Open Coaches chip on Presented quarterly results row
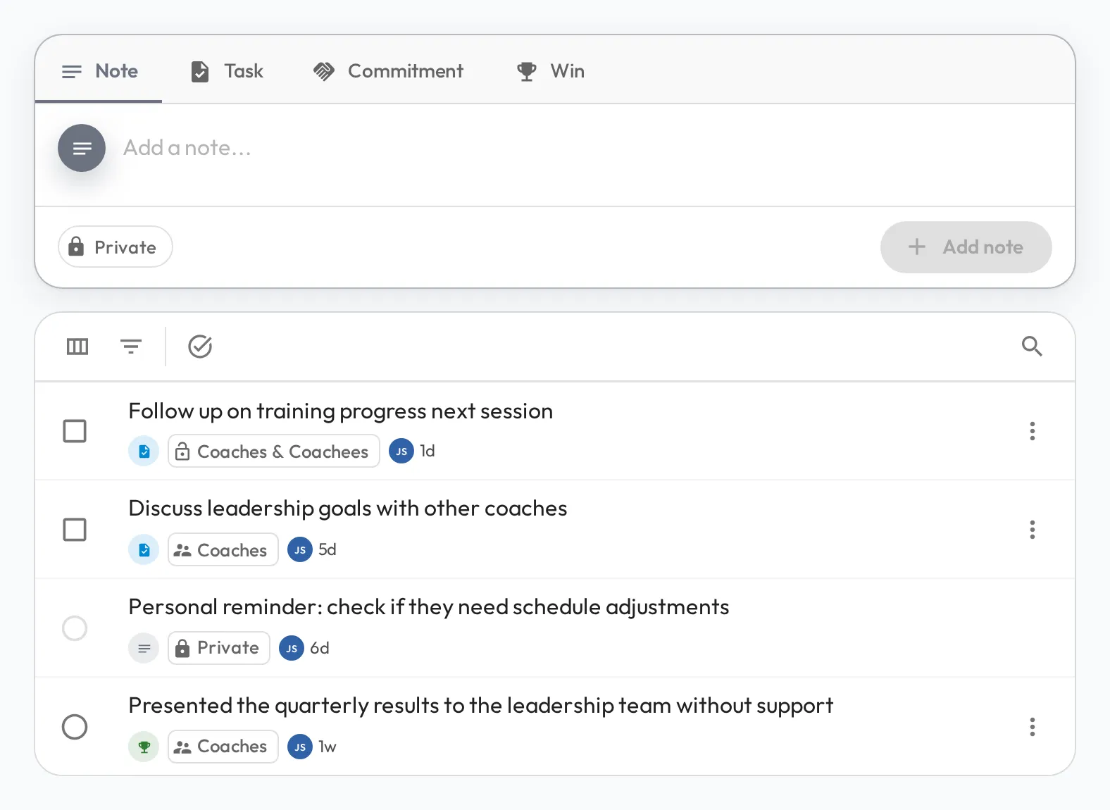This screenshot has width=1110, height=810. pyautogui.click(x=223, y=747)
